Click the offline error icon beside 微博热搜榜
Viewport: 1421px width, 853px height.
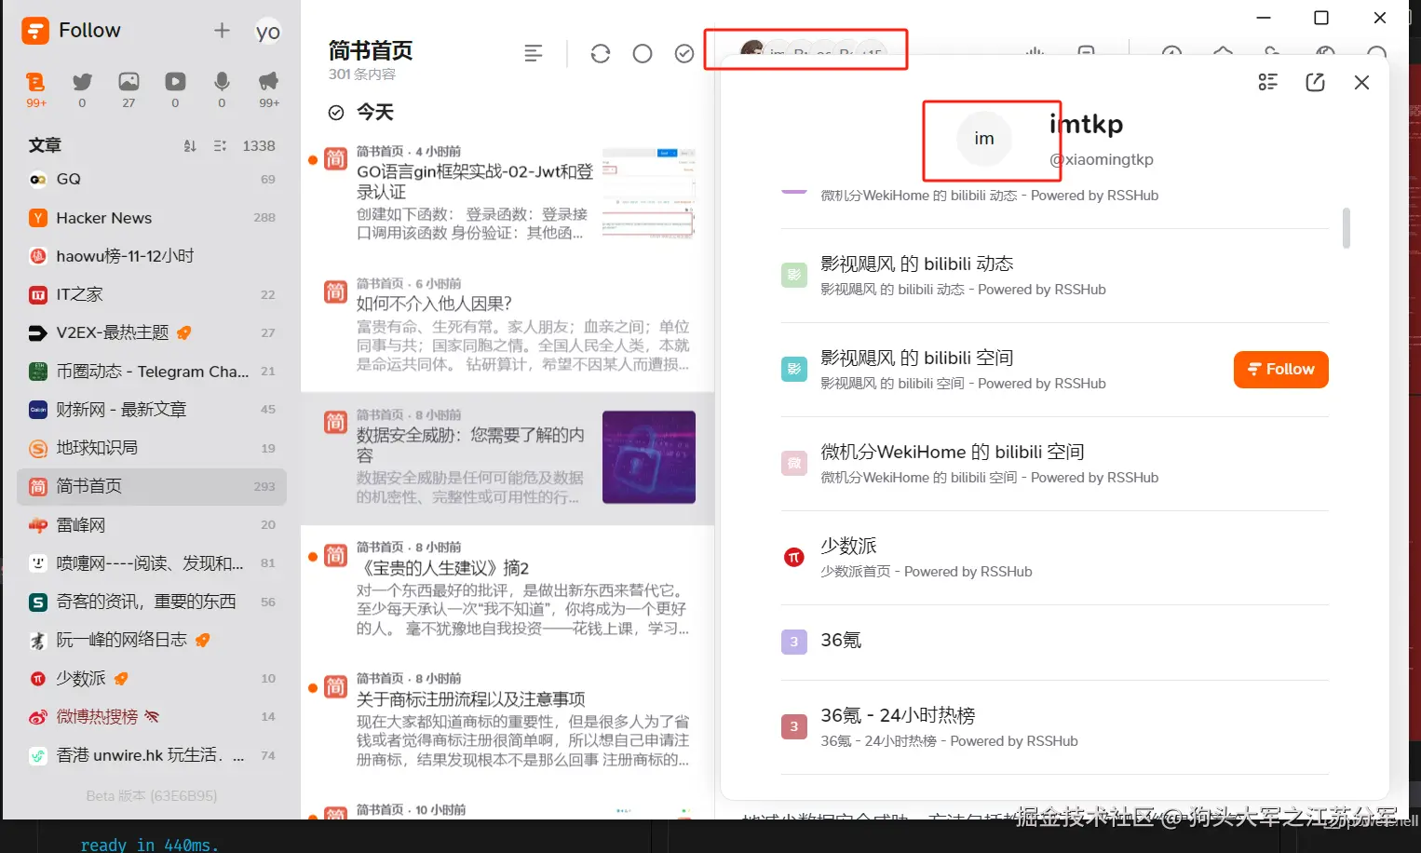click(152, 716)
